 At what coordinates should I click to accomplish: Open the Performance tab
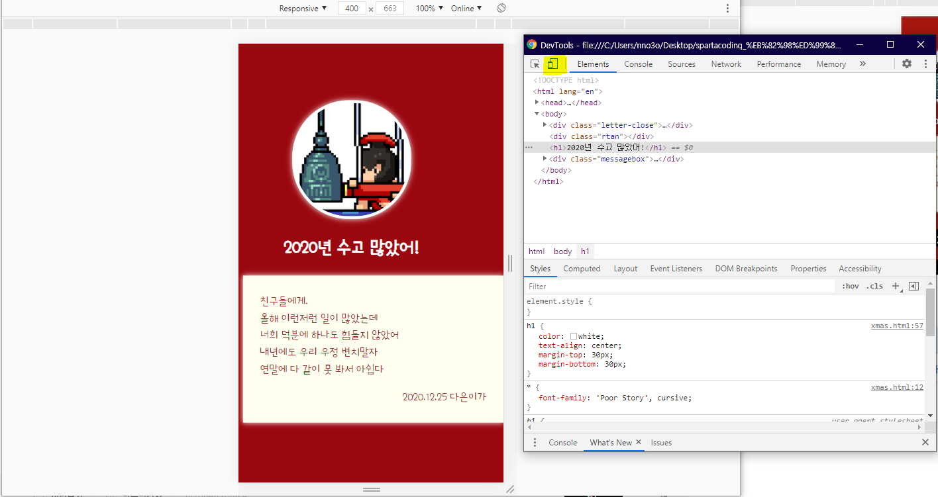(x=779, y=64)
